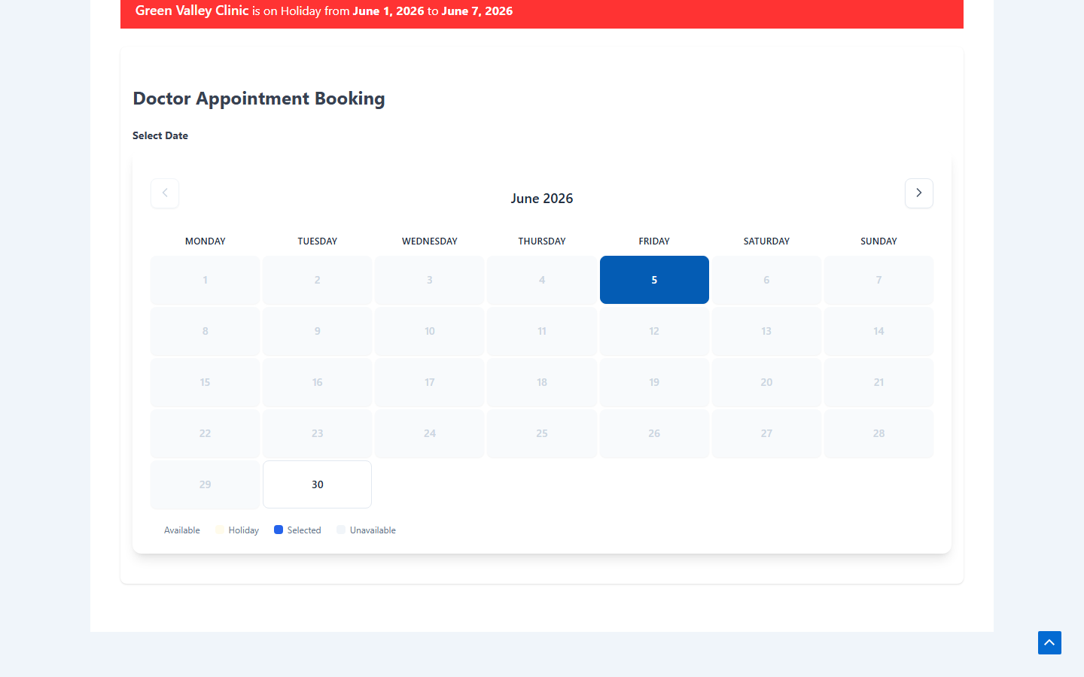Click June 15 date cell
The image size is (1084, 677).
[x=205, y=382]
